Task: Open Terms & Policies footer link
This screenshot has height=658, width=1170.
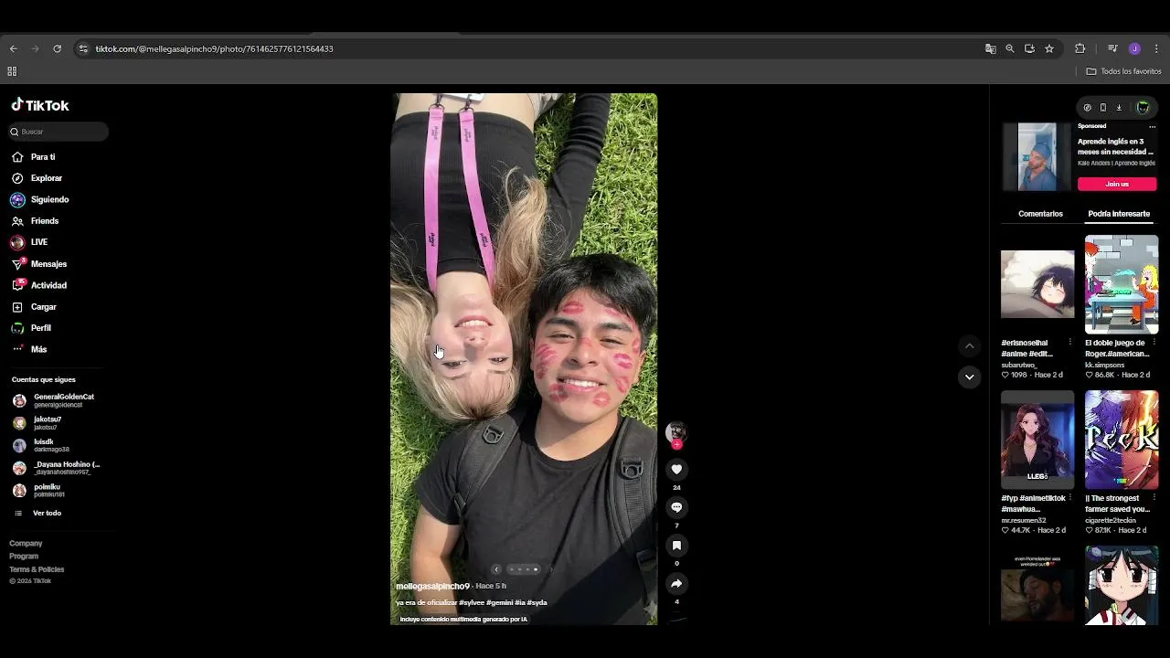Action: 37,569
